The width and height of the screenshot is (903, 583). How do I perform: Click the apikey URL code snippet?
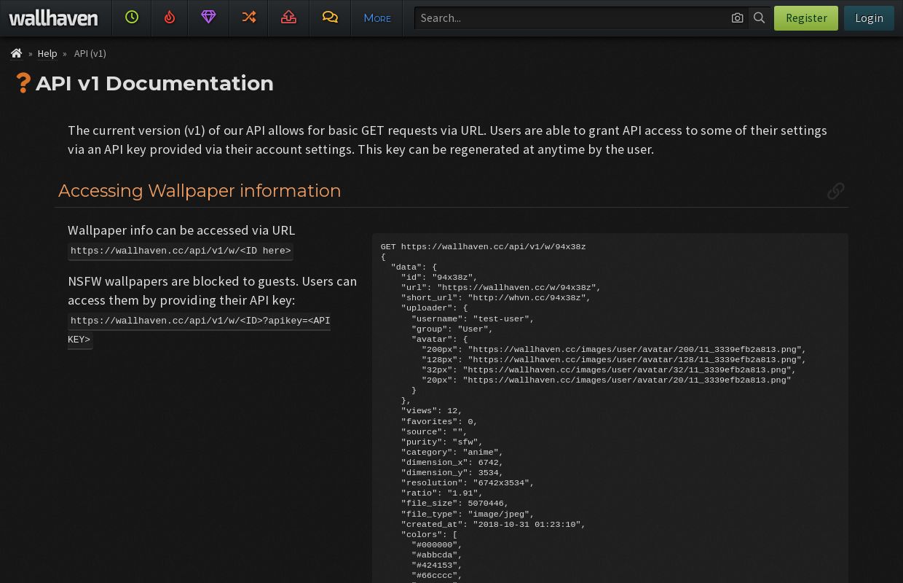coord(199,330)
